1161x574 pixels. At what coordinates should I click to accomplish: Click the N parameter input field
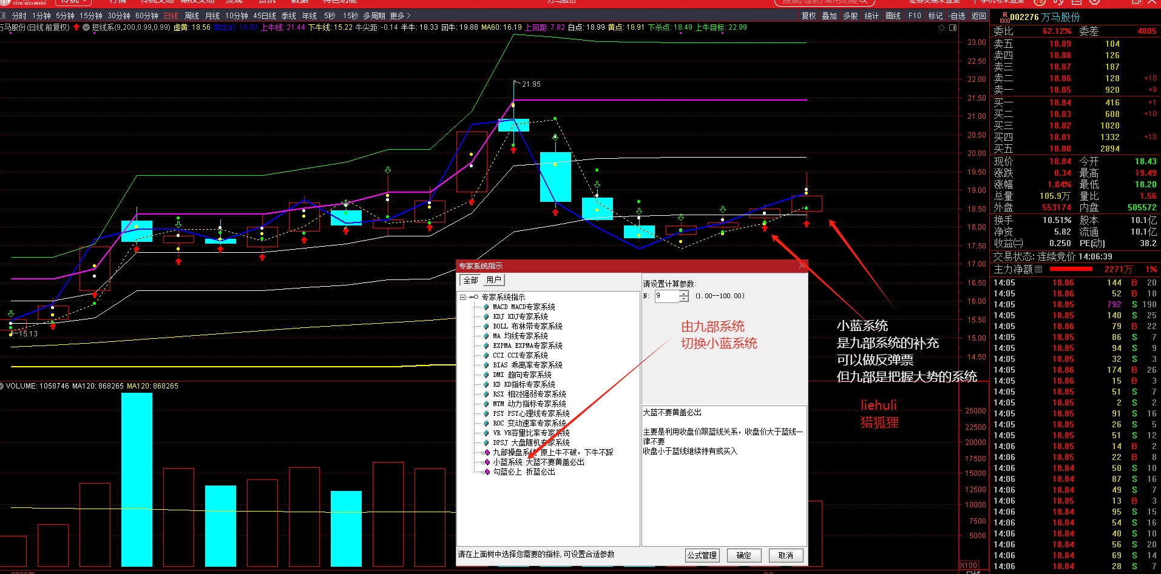pyautogui.click(x=667, y=296)
